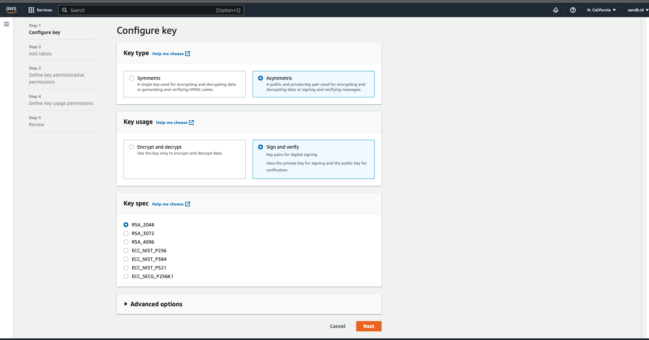Select the RSA_4096 key spec

click(x=126, y=242)
